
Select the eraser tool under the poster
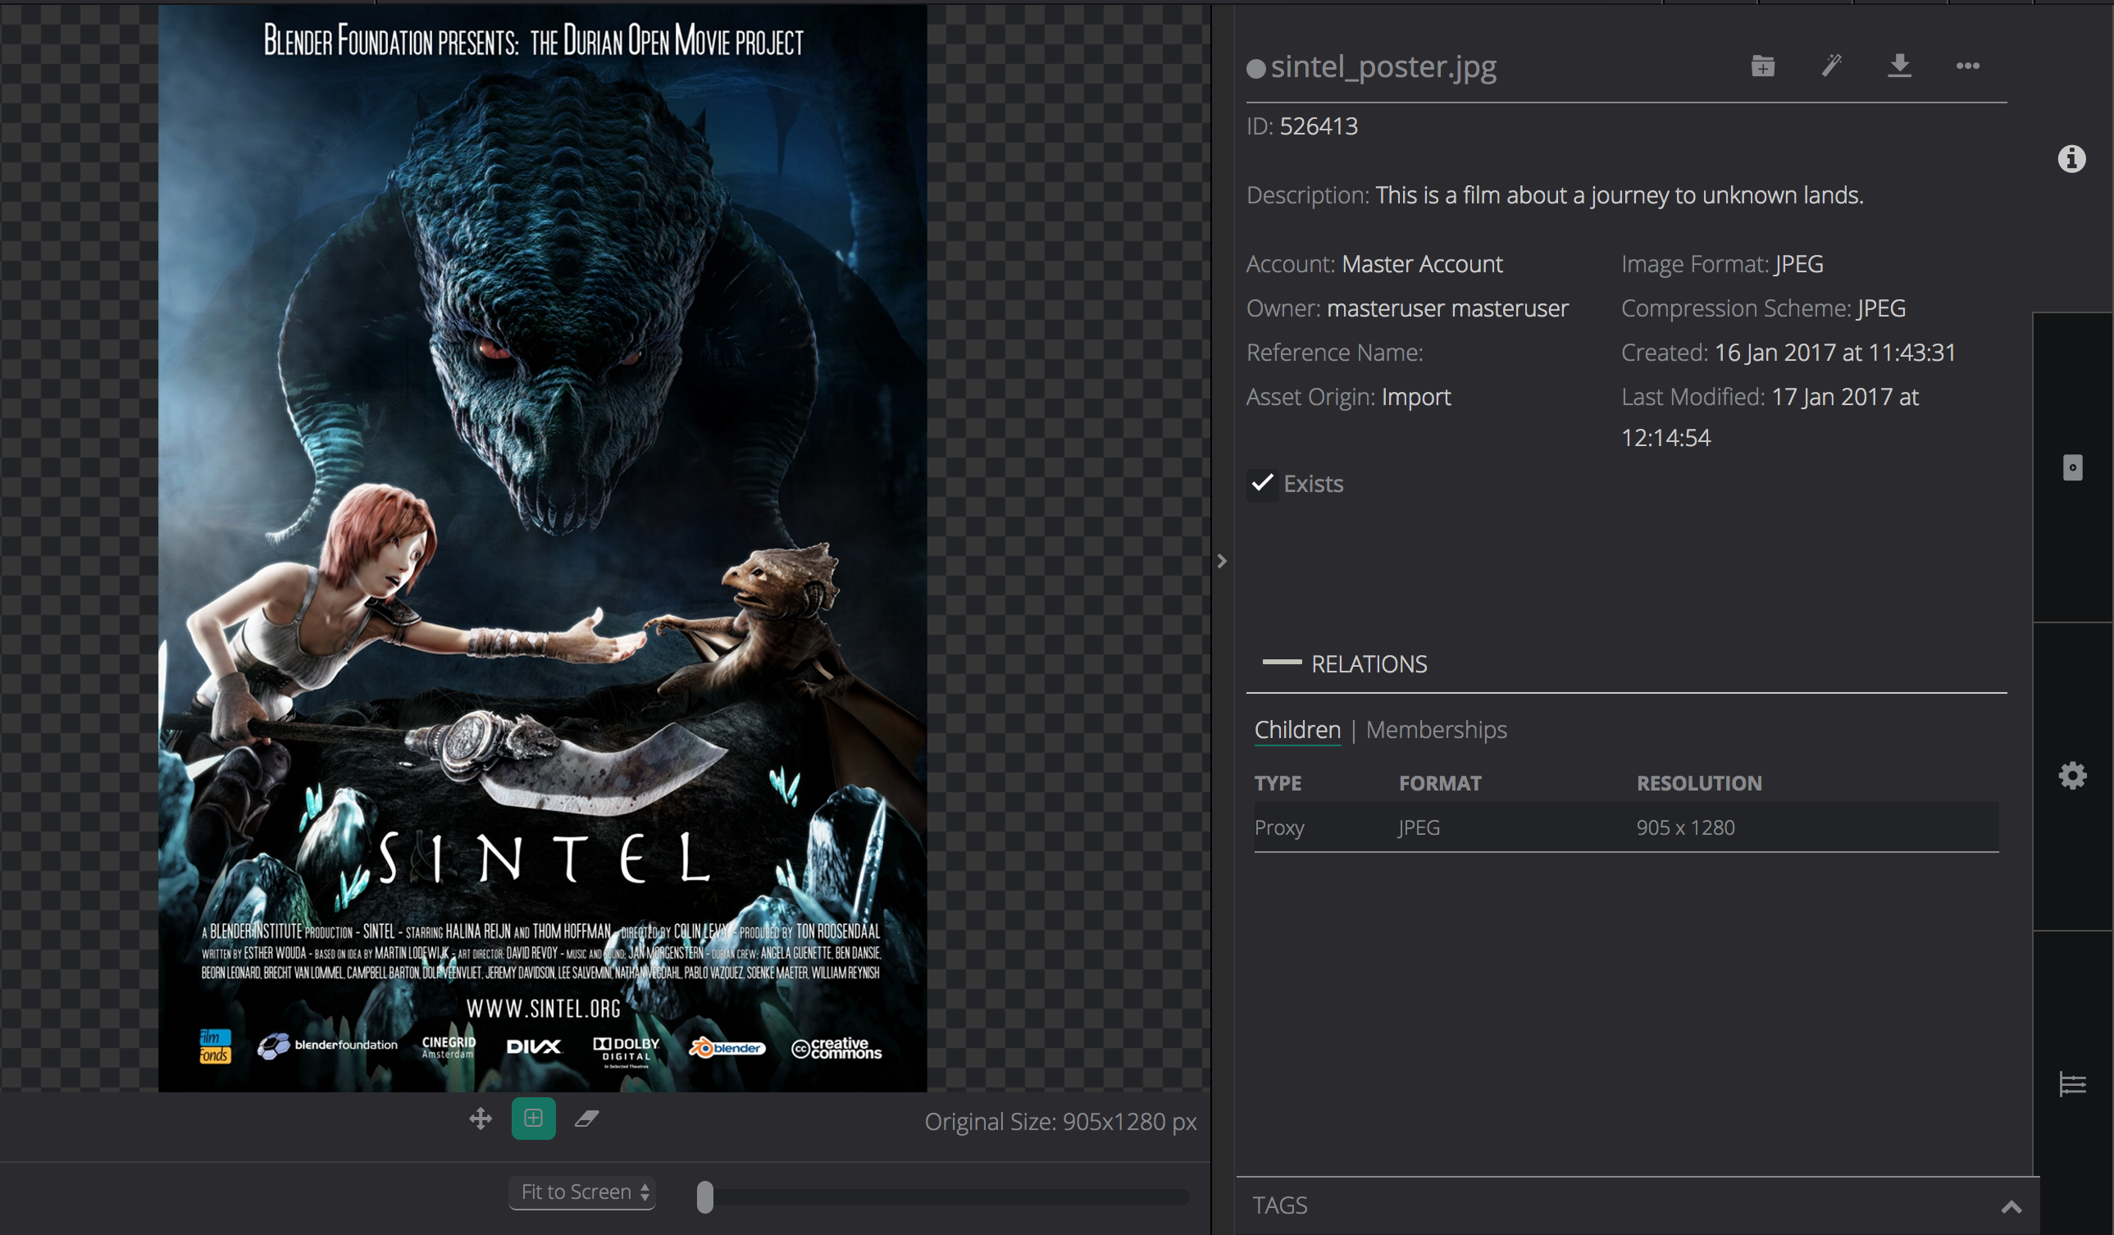[586, 1119]
